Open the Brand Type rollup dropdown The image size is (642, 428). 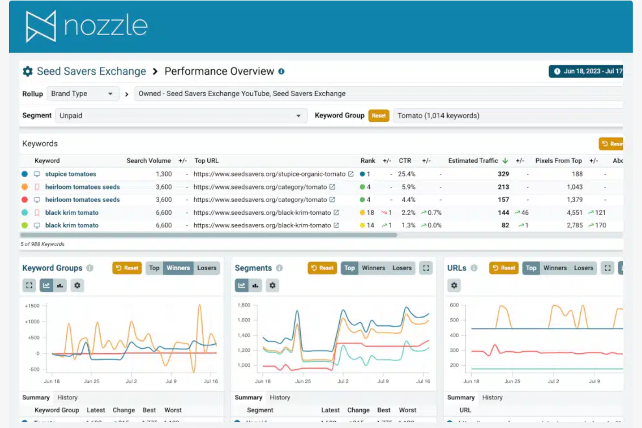[83, 94]
